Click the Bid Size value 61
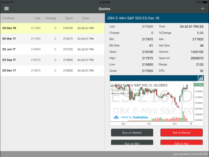 click(151, 46)
